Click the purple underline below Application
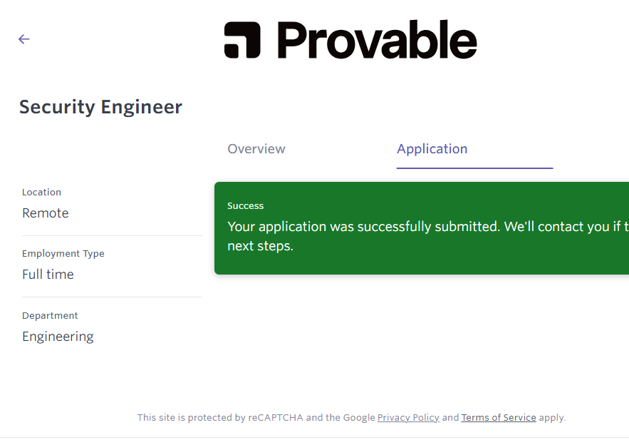629x445 pixels. pos(474,168)
